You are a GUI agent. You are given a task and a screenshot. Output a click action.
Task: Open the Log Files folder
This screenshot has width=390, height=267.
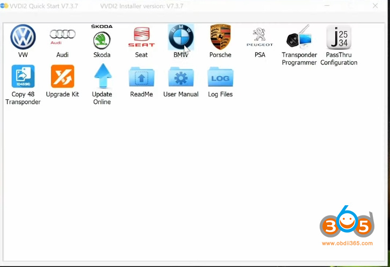220,77
